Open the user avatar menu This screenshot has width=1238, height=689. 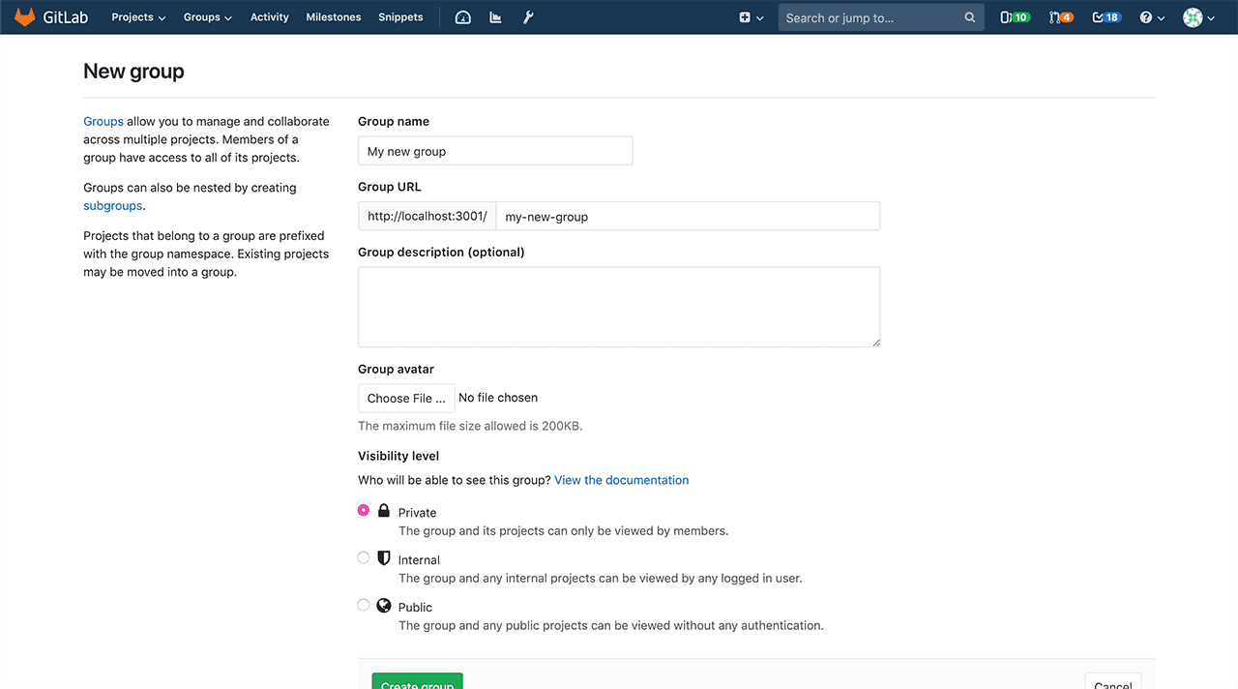pyautogui.click(x=1198, y=17)
